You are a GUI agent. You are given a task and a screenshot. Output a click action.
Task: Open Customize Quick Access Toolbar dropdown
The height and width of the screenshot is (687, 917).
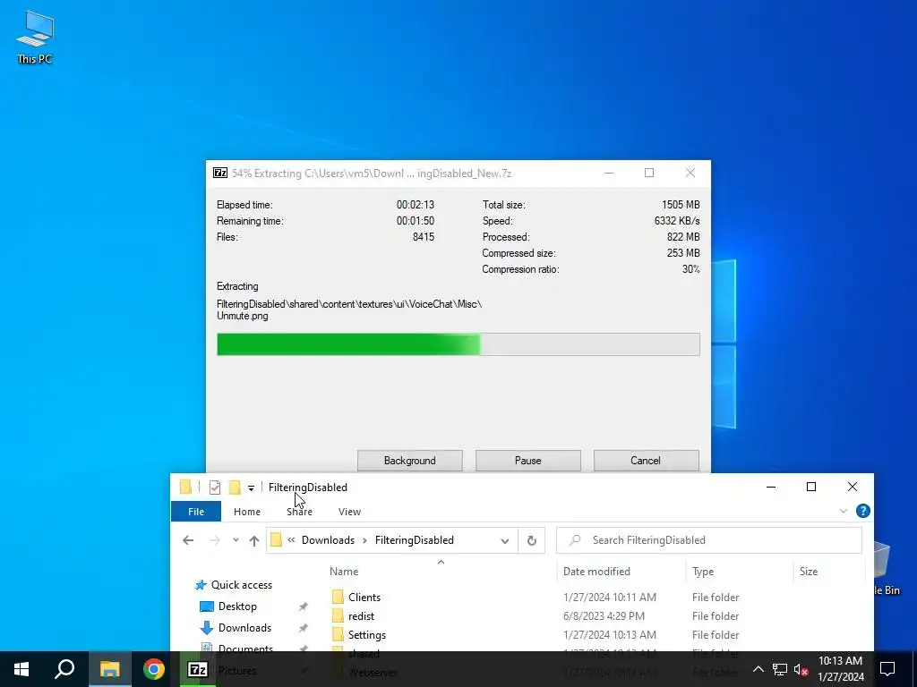tap(251, 488)
